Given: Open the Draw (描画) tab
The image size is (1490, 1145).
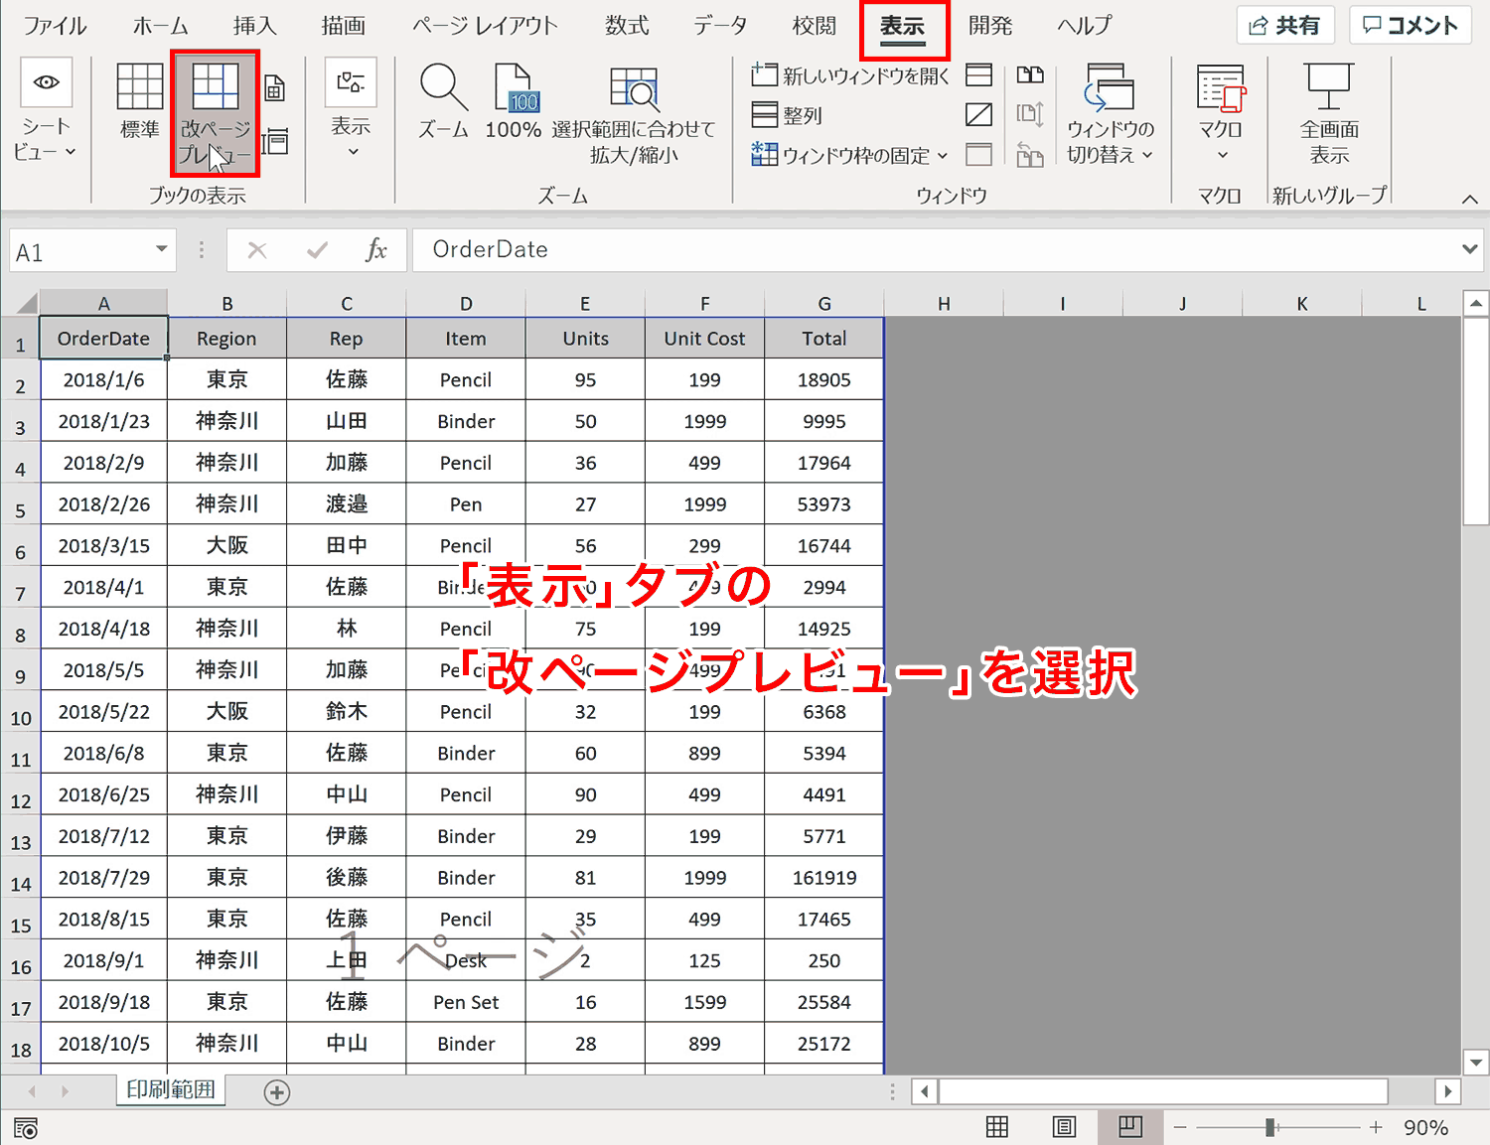Looking at the screenshot, I should (344, 25).
